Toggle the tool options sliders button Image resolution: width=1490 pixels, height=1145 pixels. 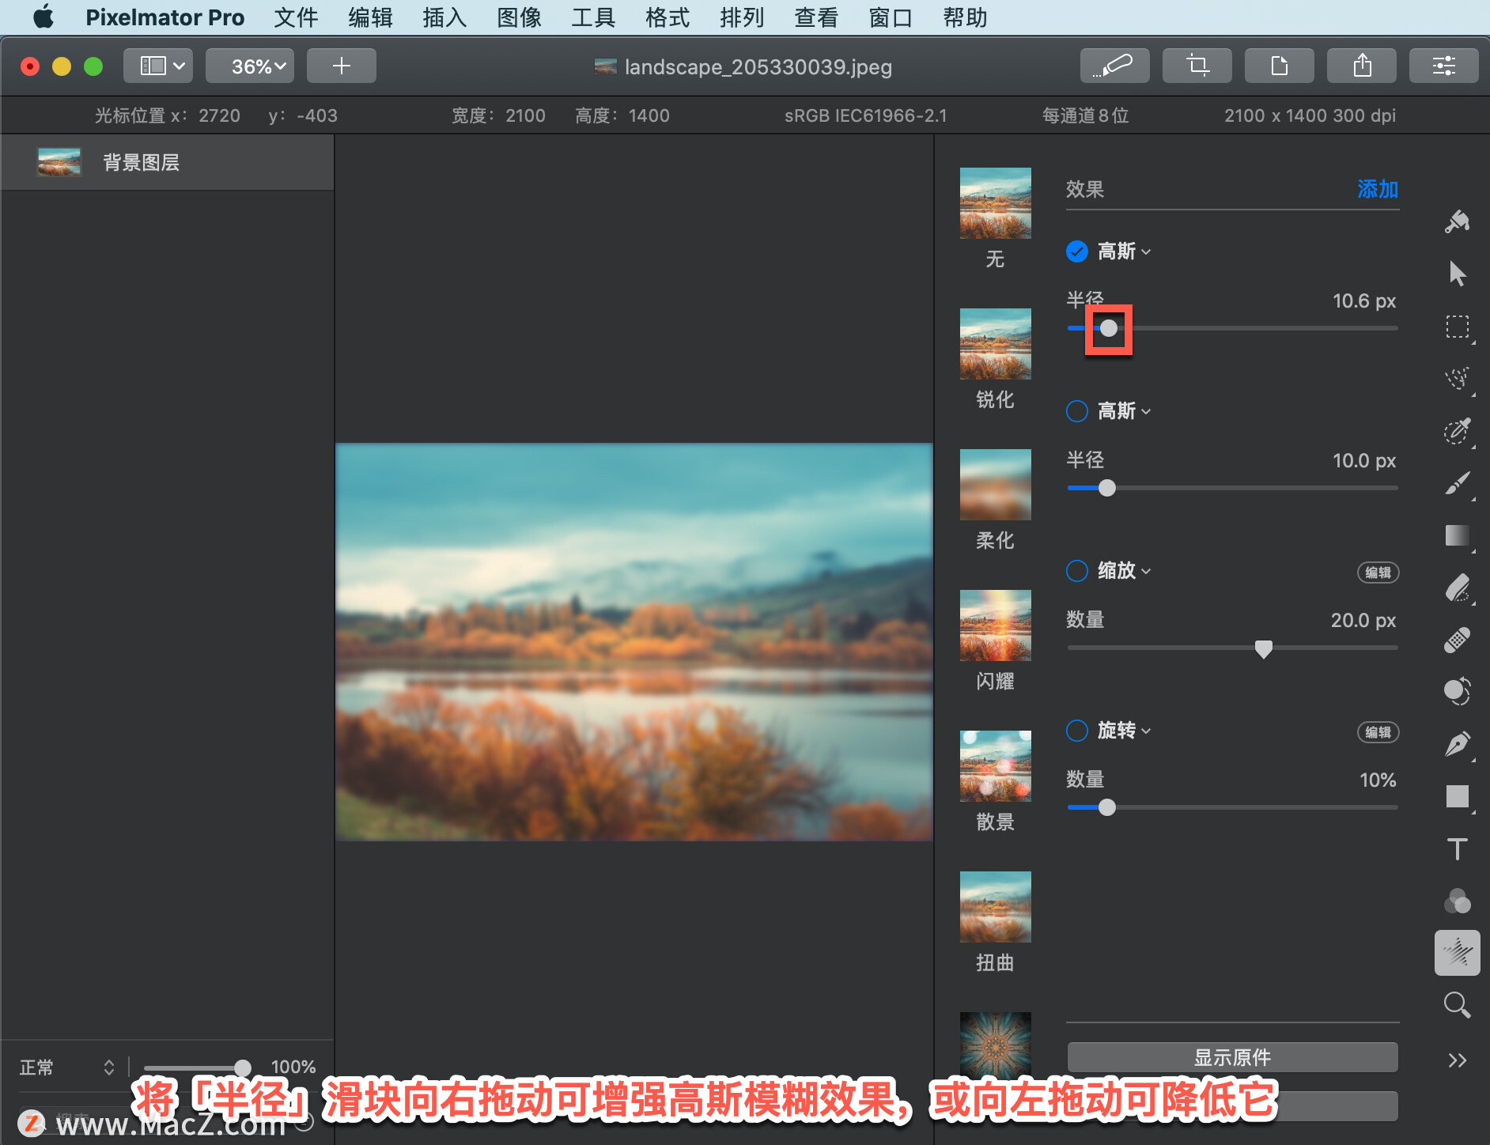coord(1443,66)
